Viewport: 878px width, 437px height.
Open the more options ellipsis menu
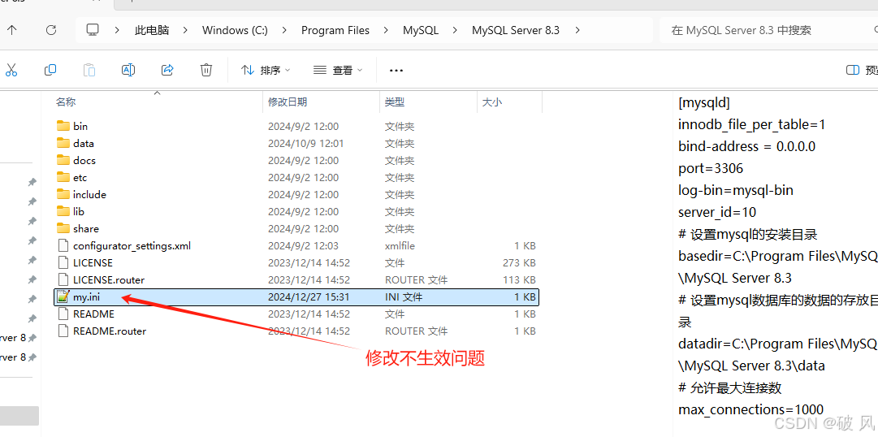[396, 71]
